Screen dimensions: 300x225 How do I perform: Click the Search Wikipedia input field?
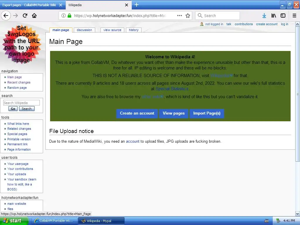pos(21,103)
